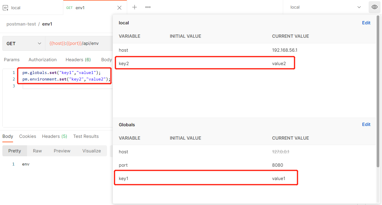Click the host variable in Globals
The image size is (382, 205).
[x=123, y=152]
